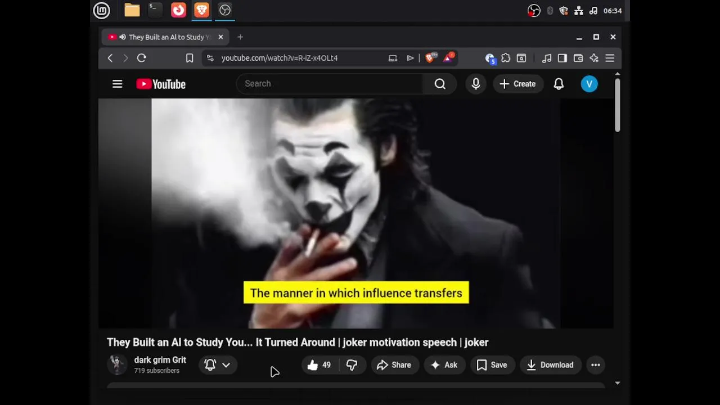Click the Brave playlist arrow icon in address bar
720x405 pixels.
point(411,58)
